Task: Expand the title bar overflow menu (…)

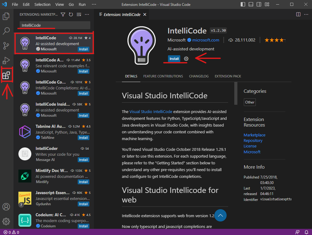Action: click(94, 5)
